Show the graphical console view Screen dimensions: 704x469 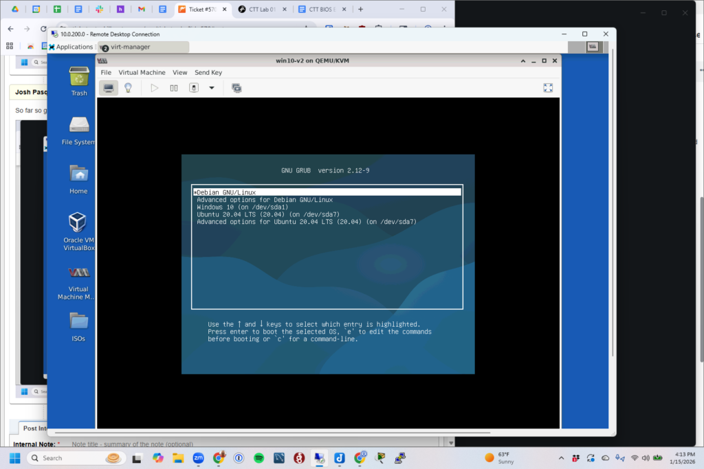109,88
